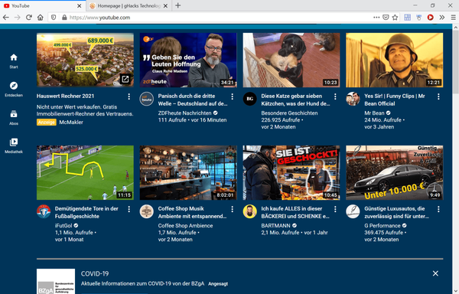Click the BZgA logo in COVID banner

click(56, 282)
